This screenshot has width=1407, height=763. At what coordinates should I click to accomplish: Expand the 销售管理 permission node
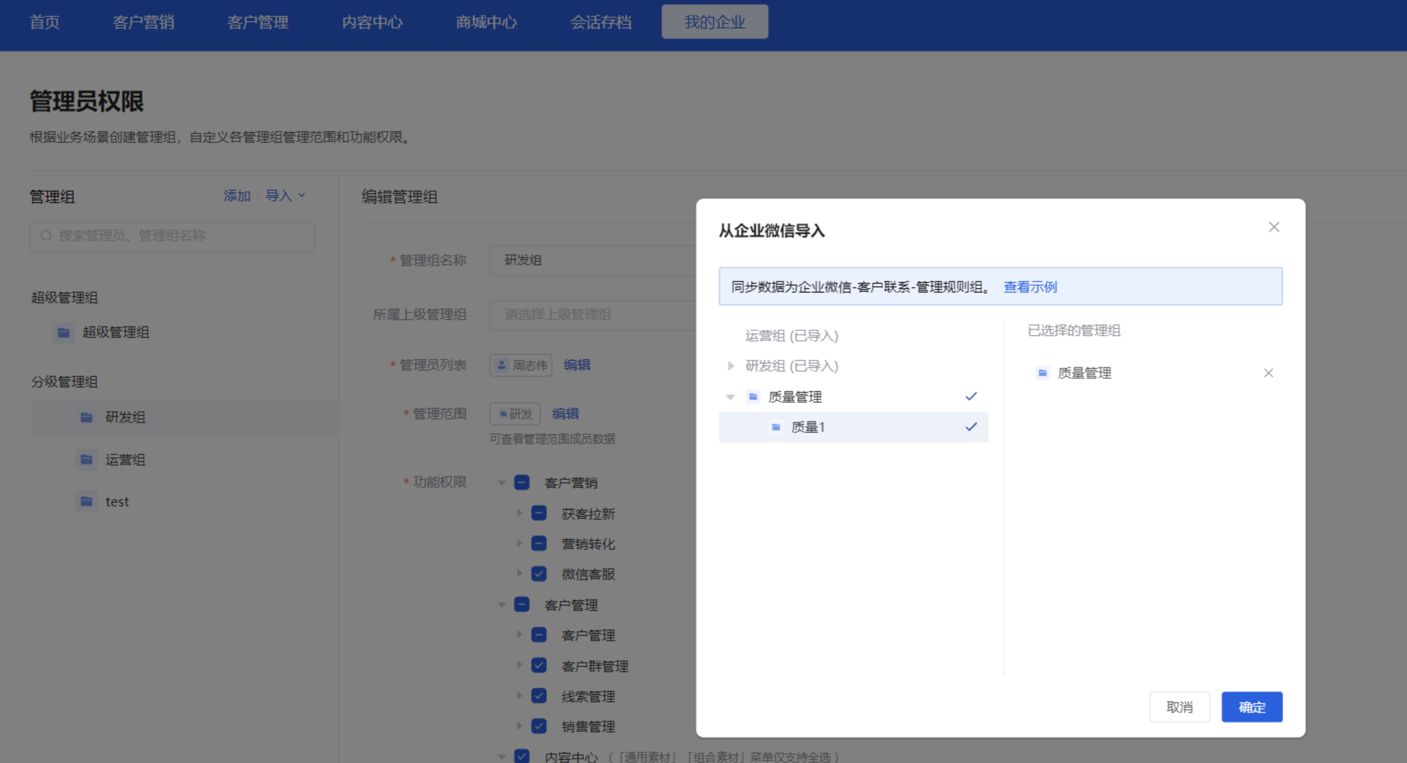[x=519, y=726]
